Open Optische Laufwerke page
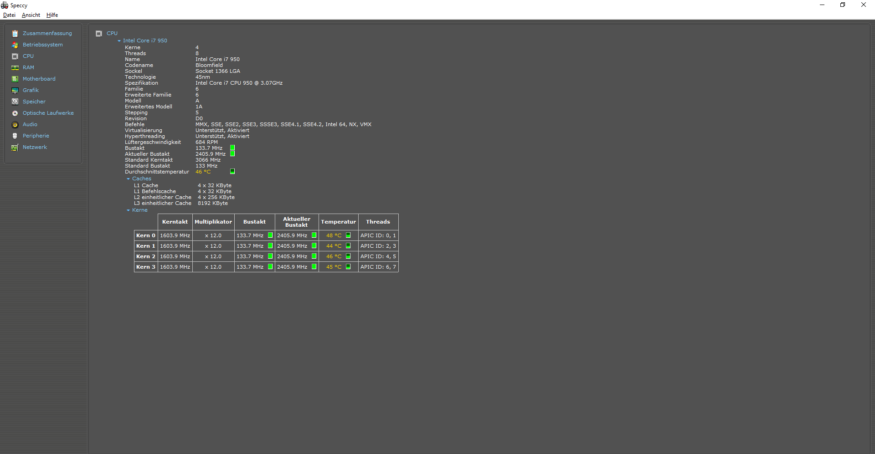 48,113
